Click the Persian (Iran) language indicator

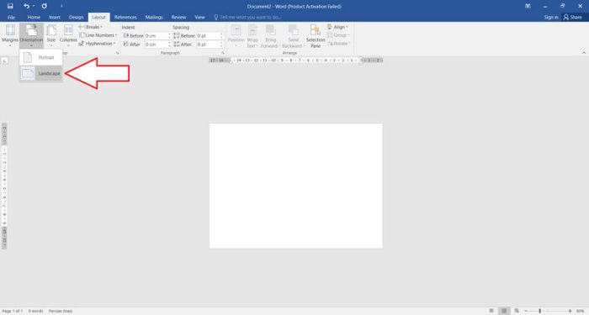click(60, 311)
